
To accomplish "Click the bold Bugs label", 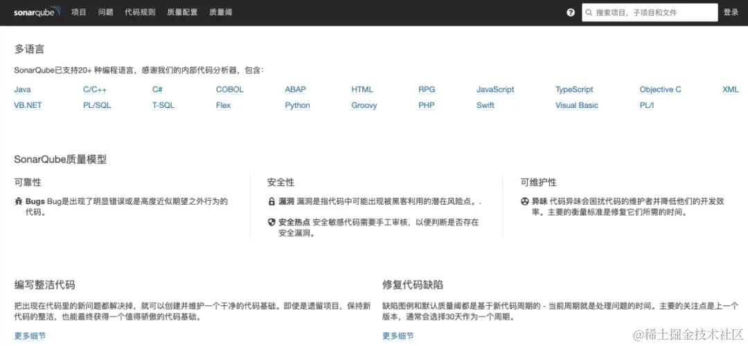I will point(35,201).
